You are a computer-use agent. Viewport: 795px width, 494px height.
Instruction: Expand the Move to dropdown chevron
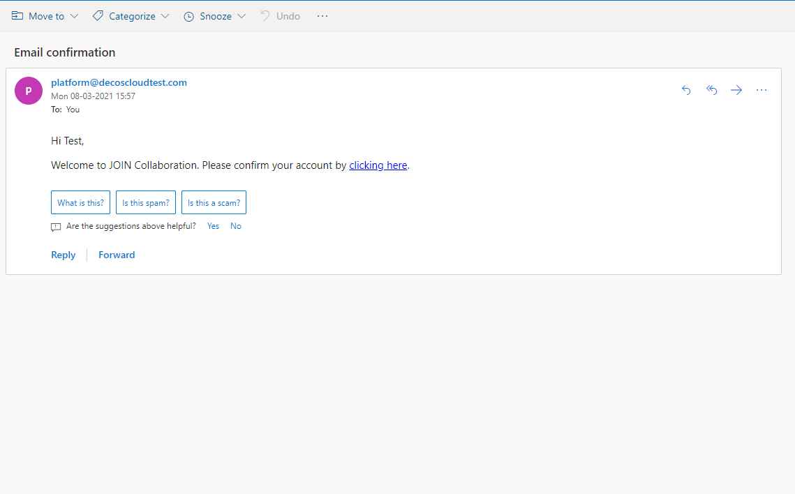point(75,16)
